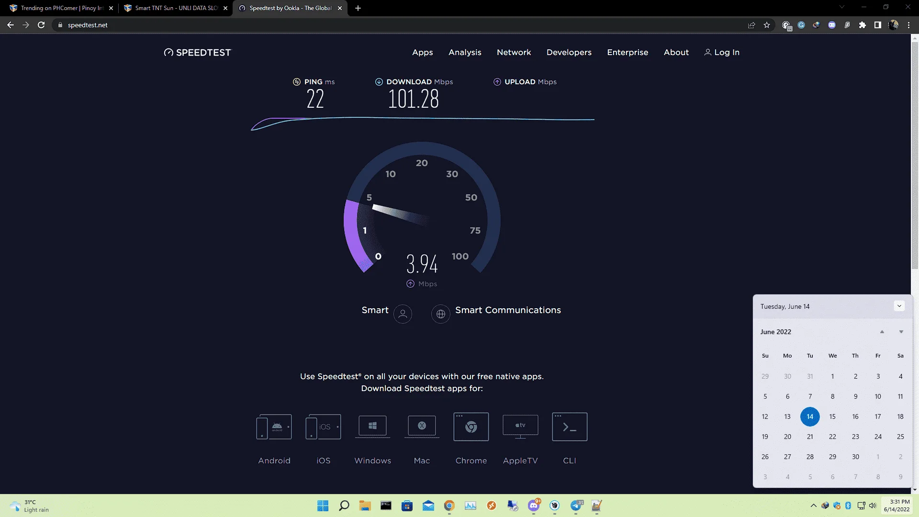Open taskbar Search
This screenshot has height=517, width=919.
point(344,506)
